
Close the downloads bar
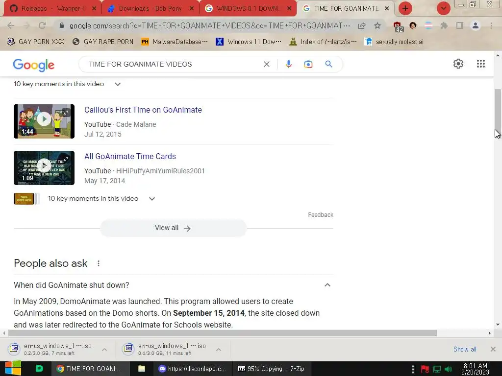pyautogui.click(x=493, y=349)
